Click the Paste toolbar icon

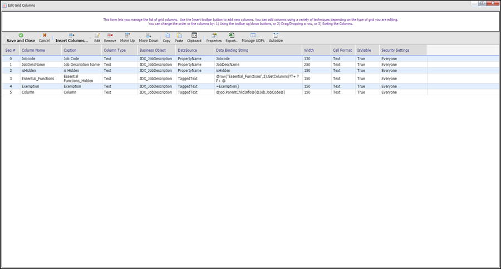[x=179, y=38]
